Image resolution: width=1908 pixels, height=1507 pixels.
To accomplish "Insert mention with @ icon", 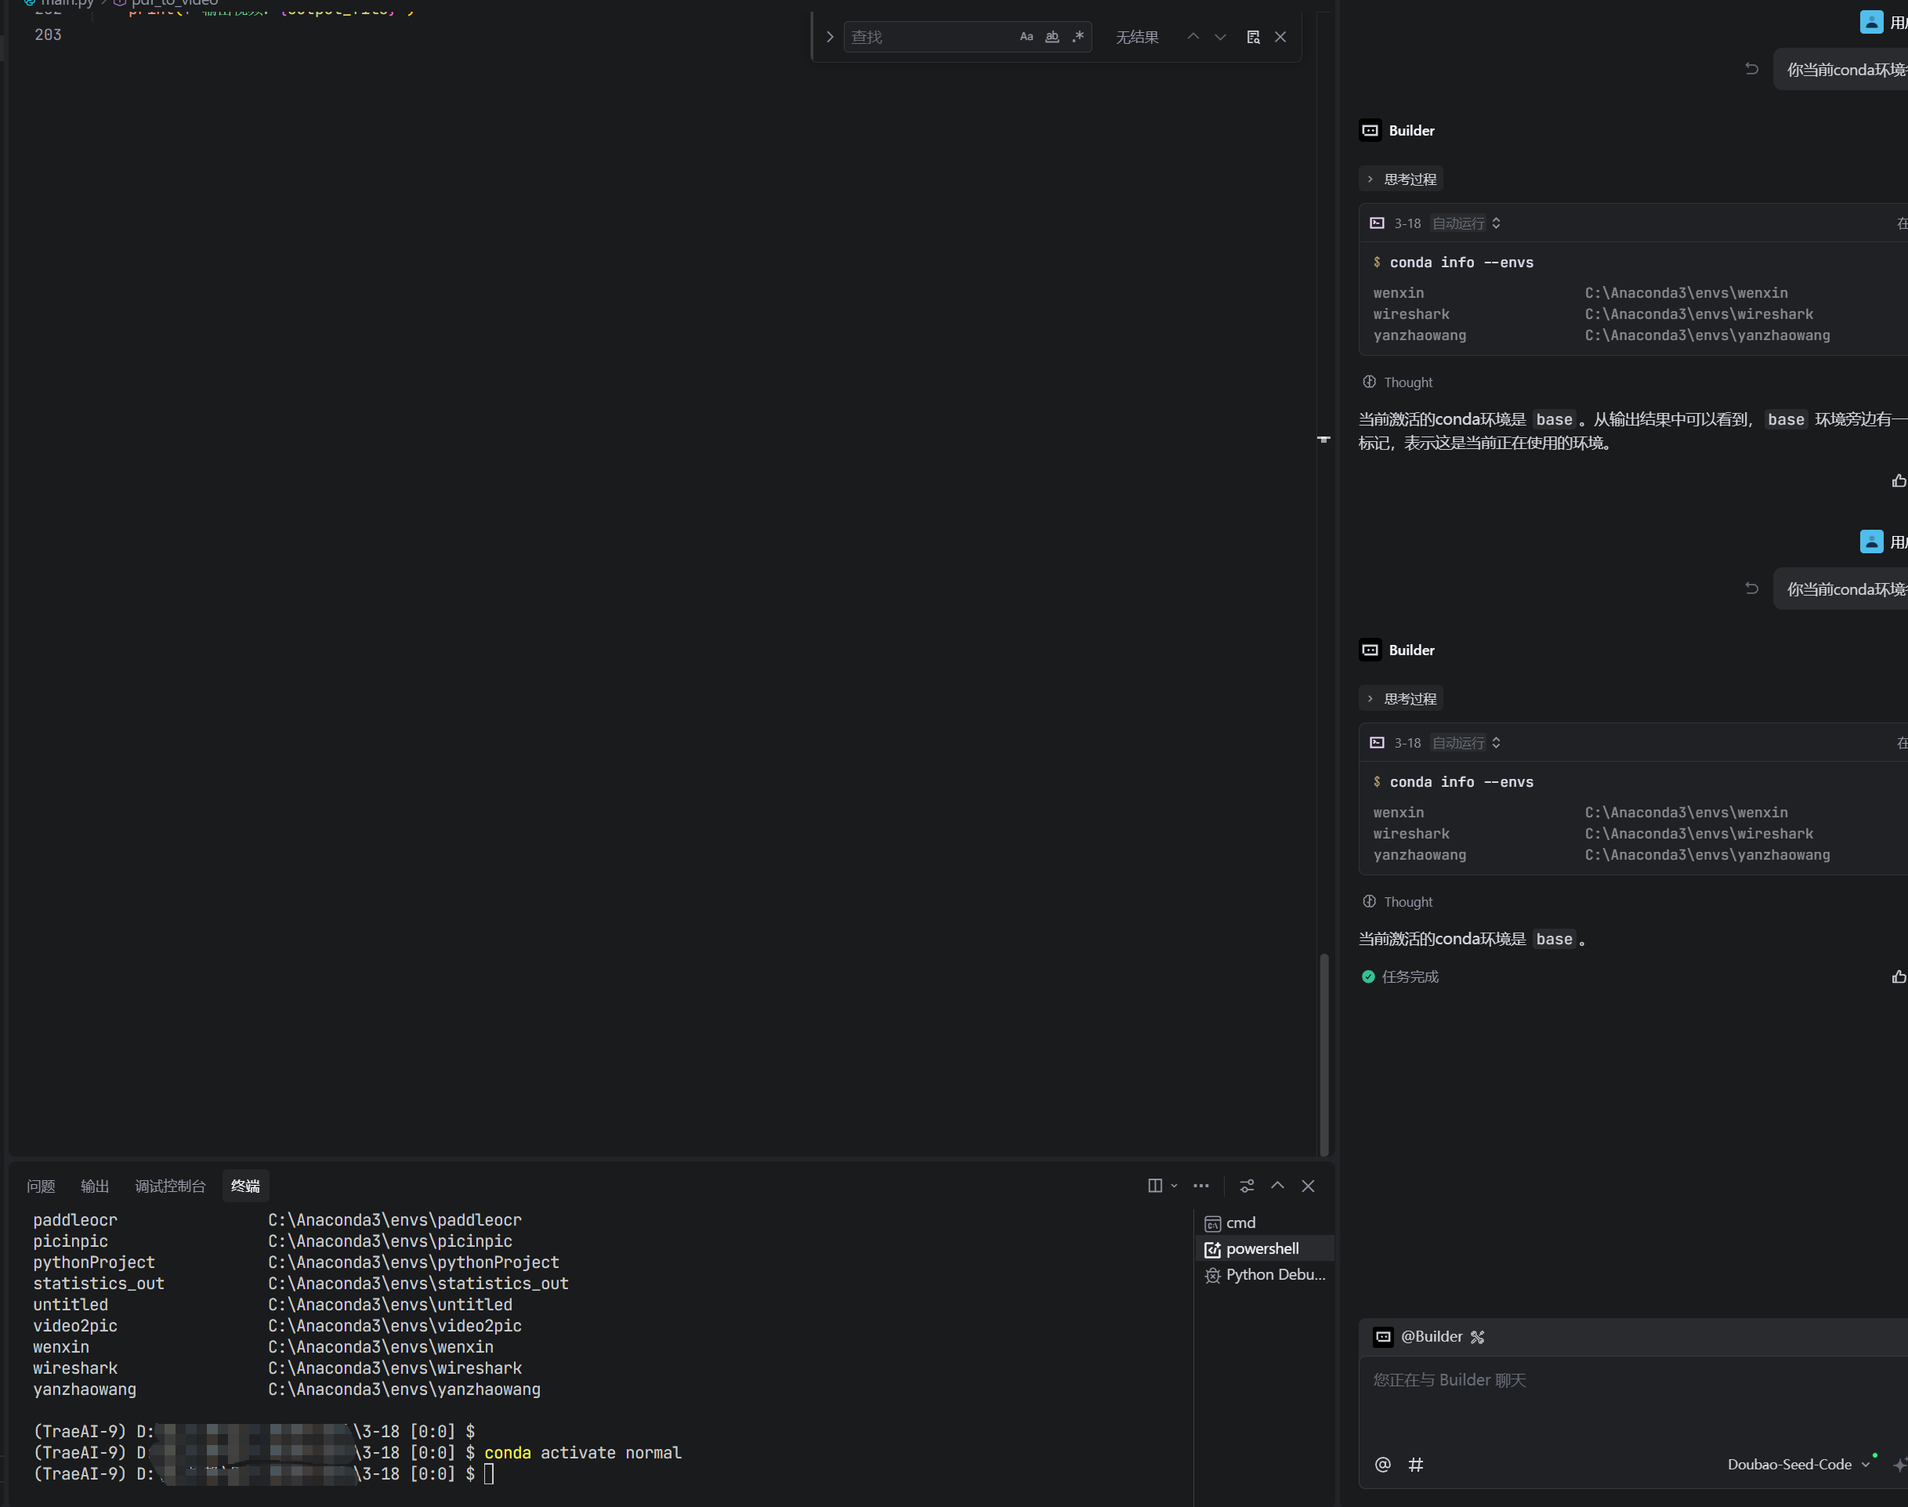I will (1382, 1465).
